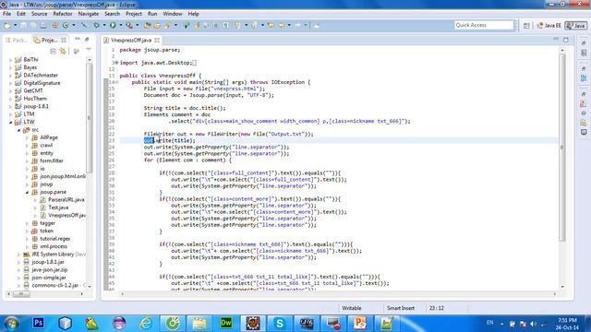Screen dimensions: 591x332
Task: Open Photoshop from the taskbar
Action: [38, 323]
